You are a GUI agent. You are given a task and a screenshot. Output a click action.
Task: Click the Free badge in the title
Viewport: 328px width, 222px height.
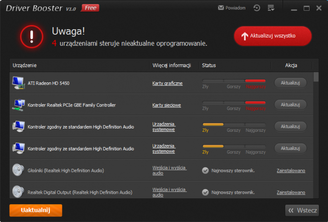90,8
